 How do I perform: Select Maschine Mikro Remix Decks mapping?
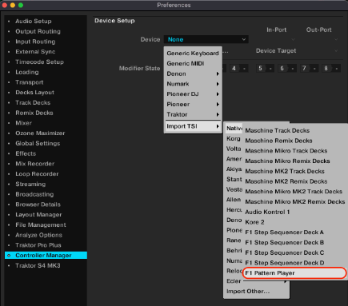pos(287,161)
